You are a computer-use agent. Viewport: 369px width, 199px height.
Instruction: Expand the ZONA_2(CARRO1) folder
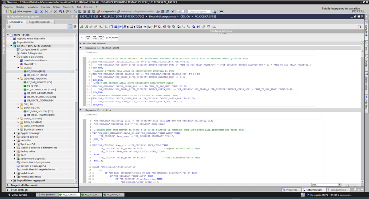[18, 119]
